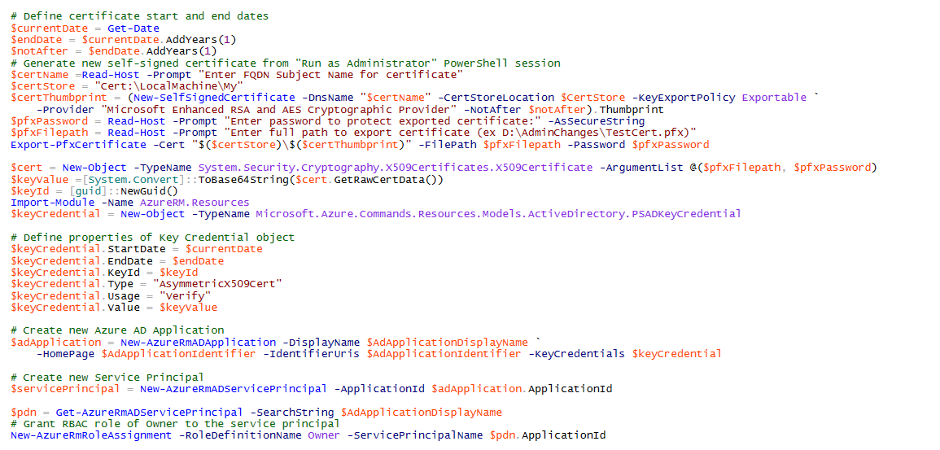Image resolution: width=940 pixels, height=450 pixels.
Task: Click Owner after -RoleDefinitionName
Action: coord(324,435)
